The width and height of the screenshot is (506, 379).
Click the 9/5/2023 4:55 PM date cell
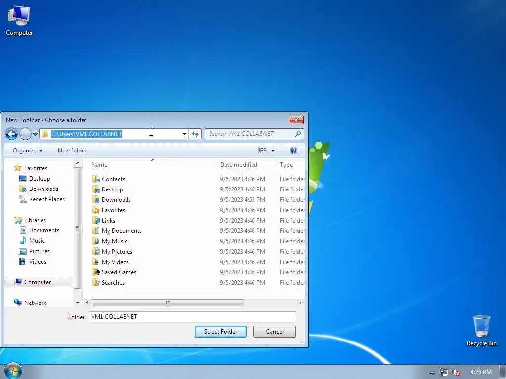(x=243, y=199)
